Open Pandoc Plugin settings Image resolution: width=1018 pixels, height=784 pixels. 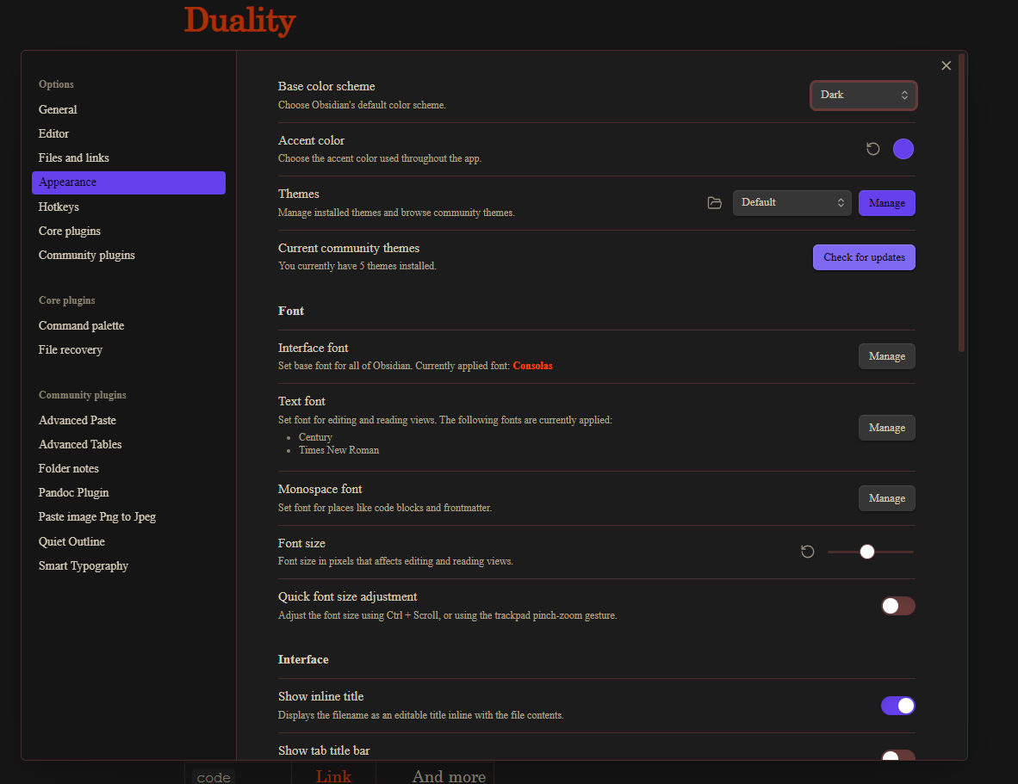coord(128,493)
